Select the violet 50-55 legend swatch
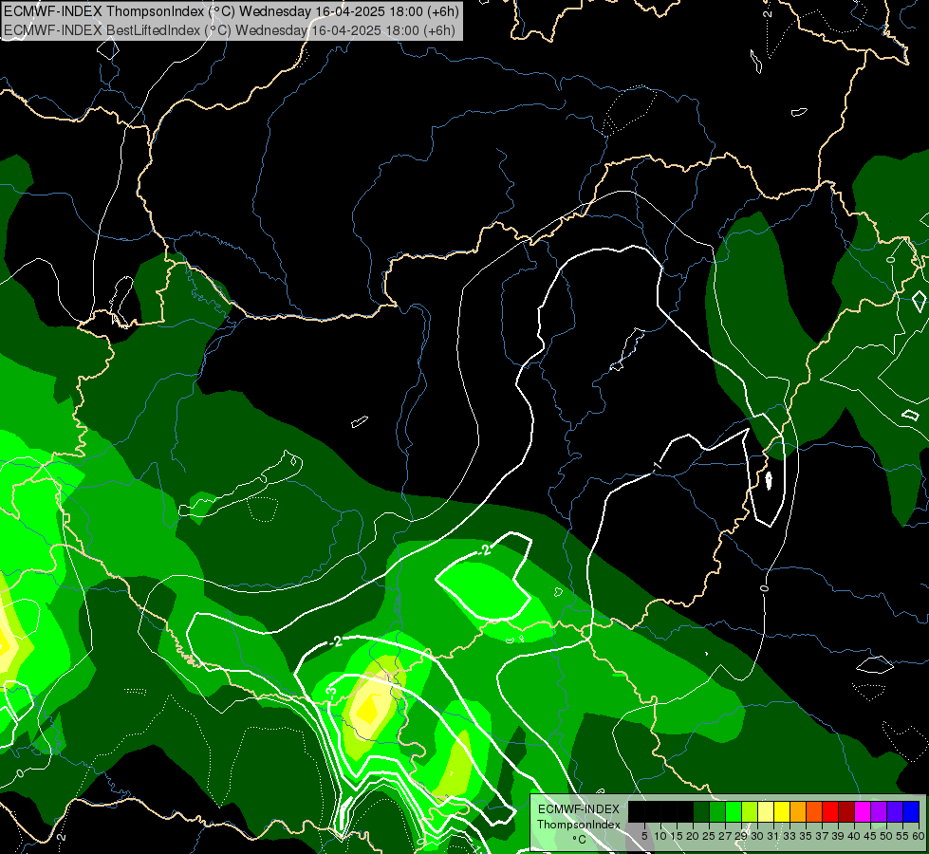 coord(895,811)
